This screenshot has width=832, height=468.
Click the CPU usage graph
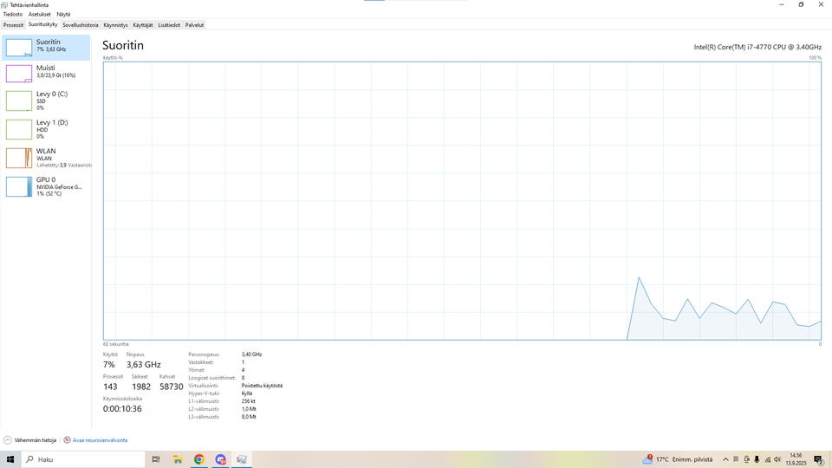pos(462,200)
